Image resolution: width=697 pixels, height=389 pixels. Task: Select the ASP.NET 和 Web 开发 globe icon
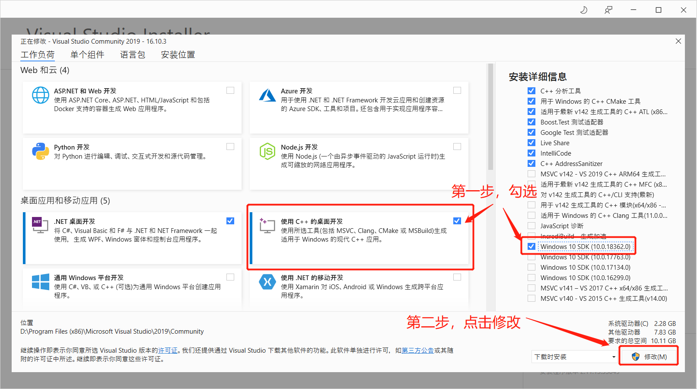point(40,95)
